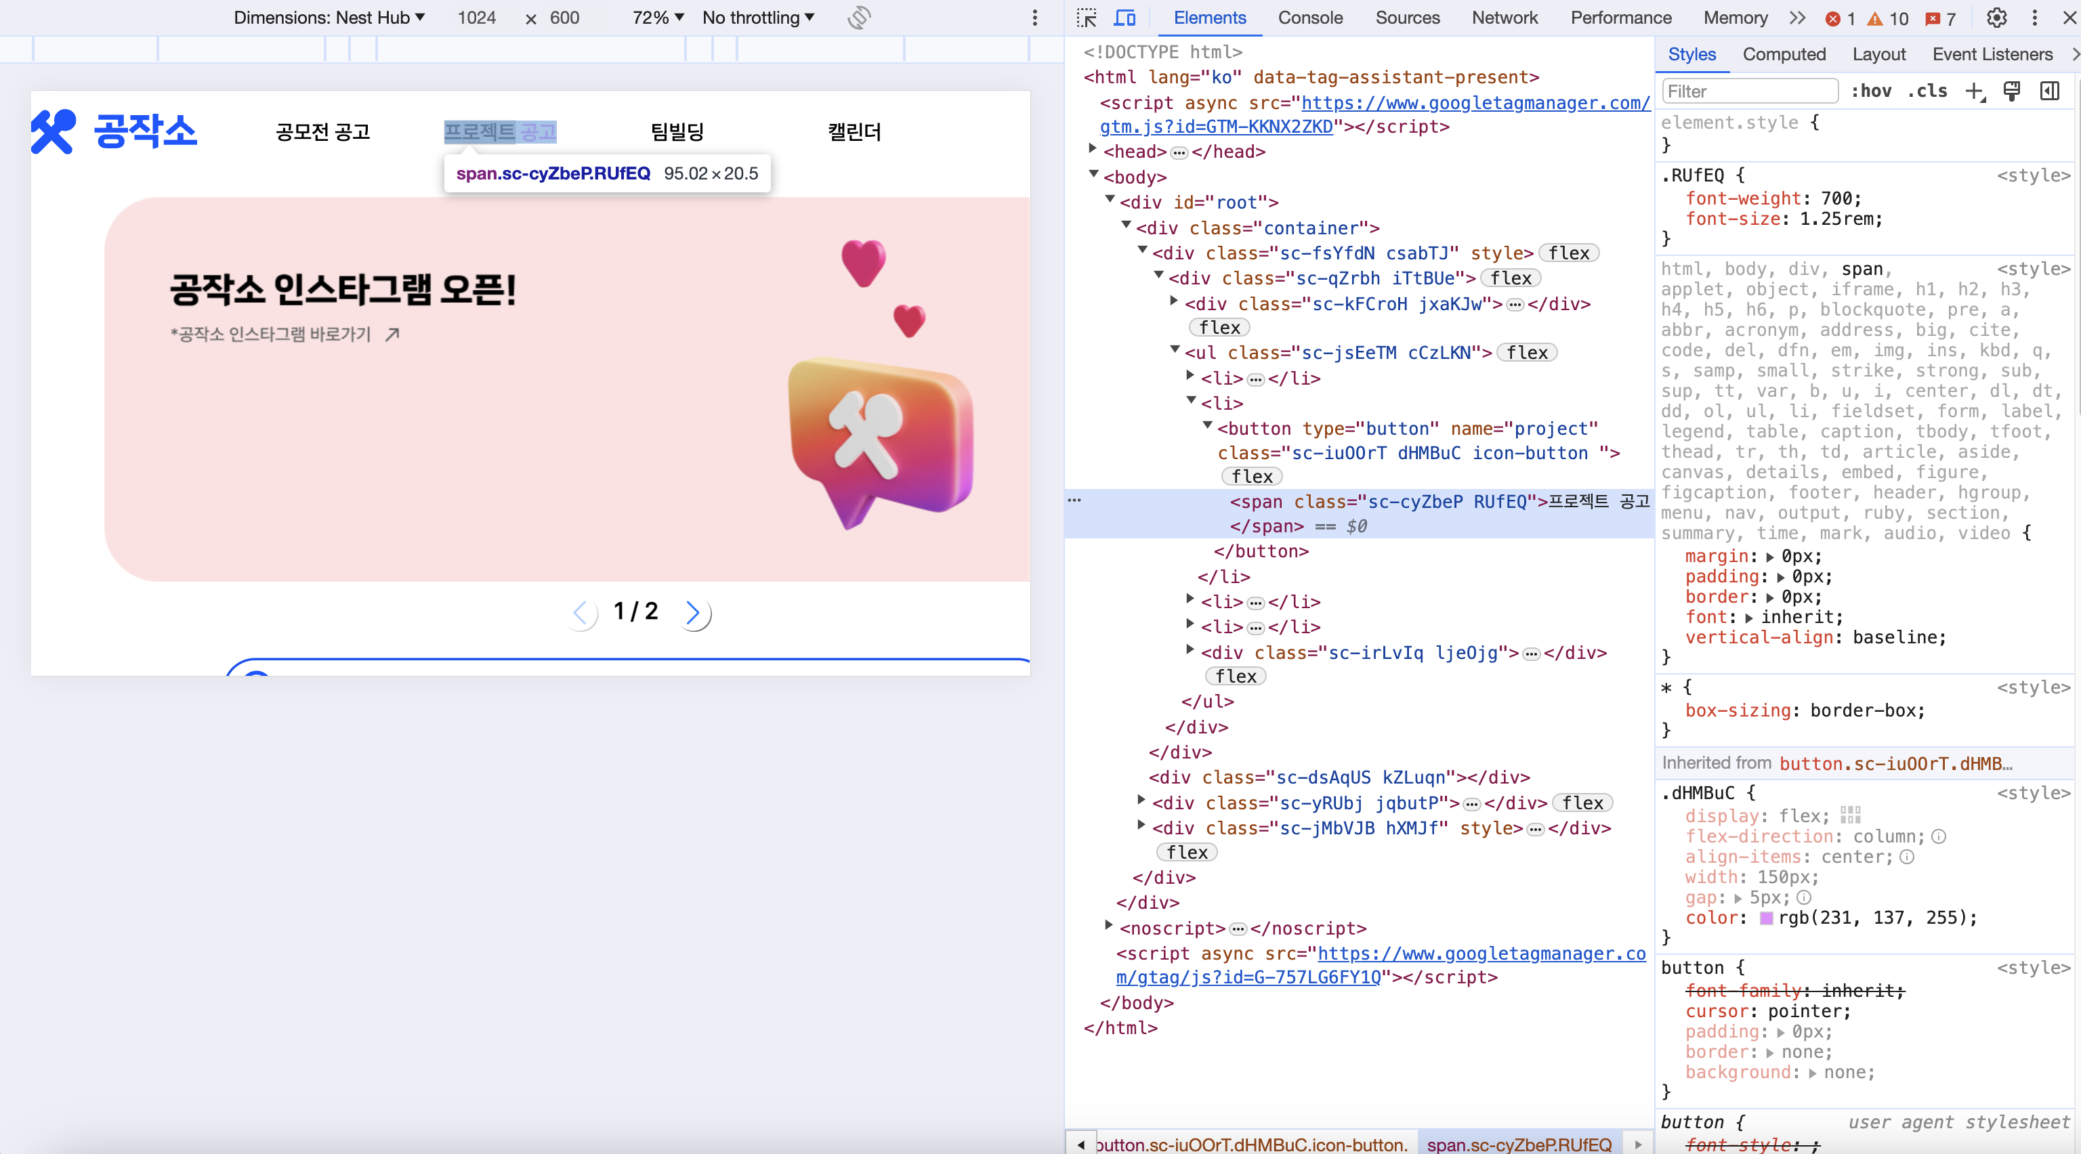Image resolution: width=2081 pixels, height=1154 pixels.
Task: Click the rotate screen orientation icon
Action: (x=859, y=18)
